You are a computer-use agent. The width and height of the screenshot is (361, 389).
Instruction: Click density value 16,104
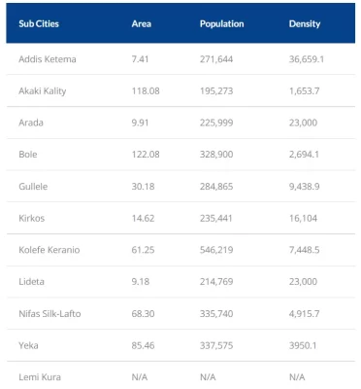pos(303,218)
